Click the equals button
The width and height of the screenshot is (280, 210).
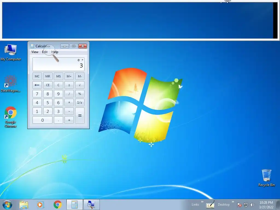click(x=80, y=116)
